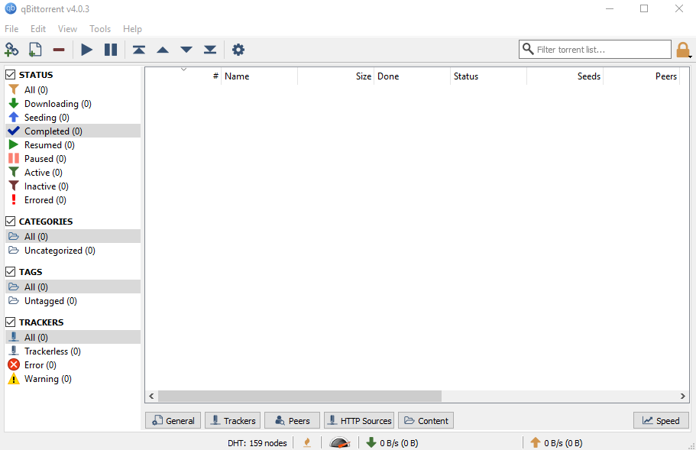Open the Speed graph tab
Screen dimensions: 696x450
661,420
